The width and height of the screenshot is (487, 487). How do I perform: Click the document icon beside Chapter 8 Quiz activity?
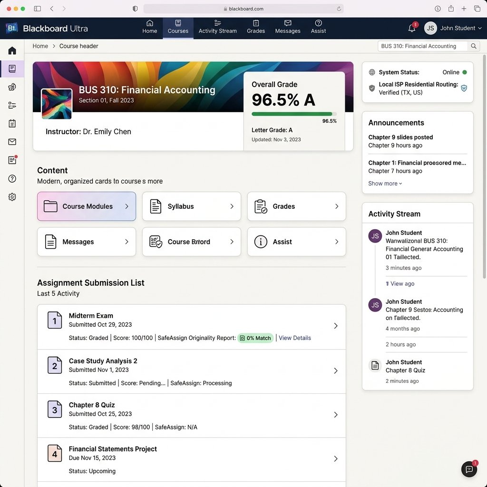click(x=375, y=366)
